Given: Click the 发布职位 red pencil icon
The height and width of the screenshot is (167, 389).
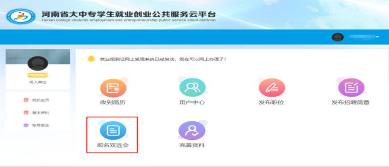Looking at the screenshot, I should click(x=272, y=88).
